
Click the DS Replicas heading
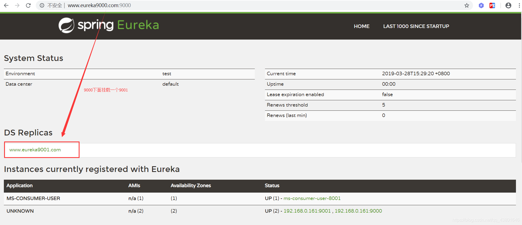[28, 133]
